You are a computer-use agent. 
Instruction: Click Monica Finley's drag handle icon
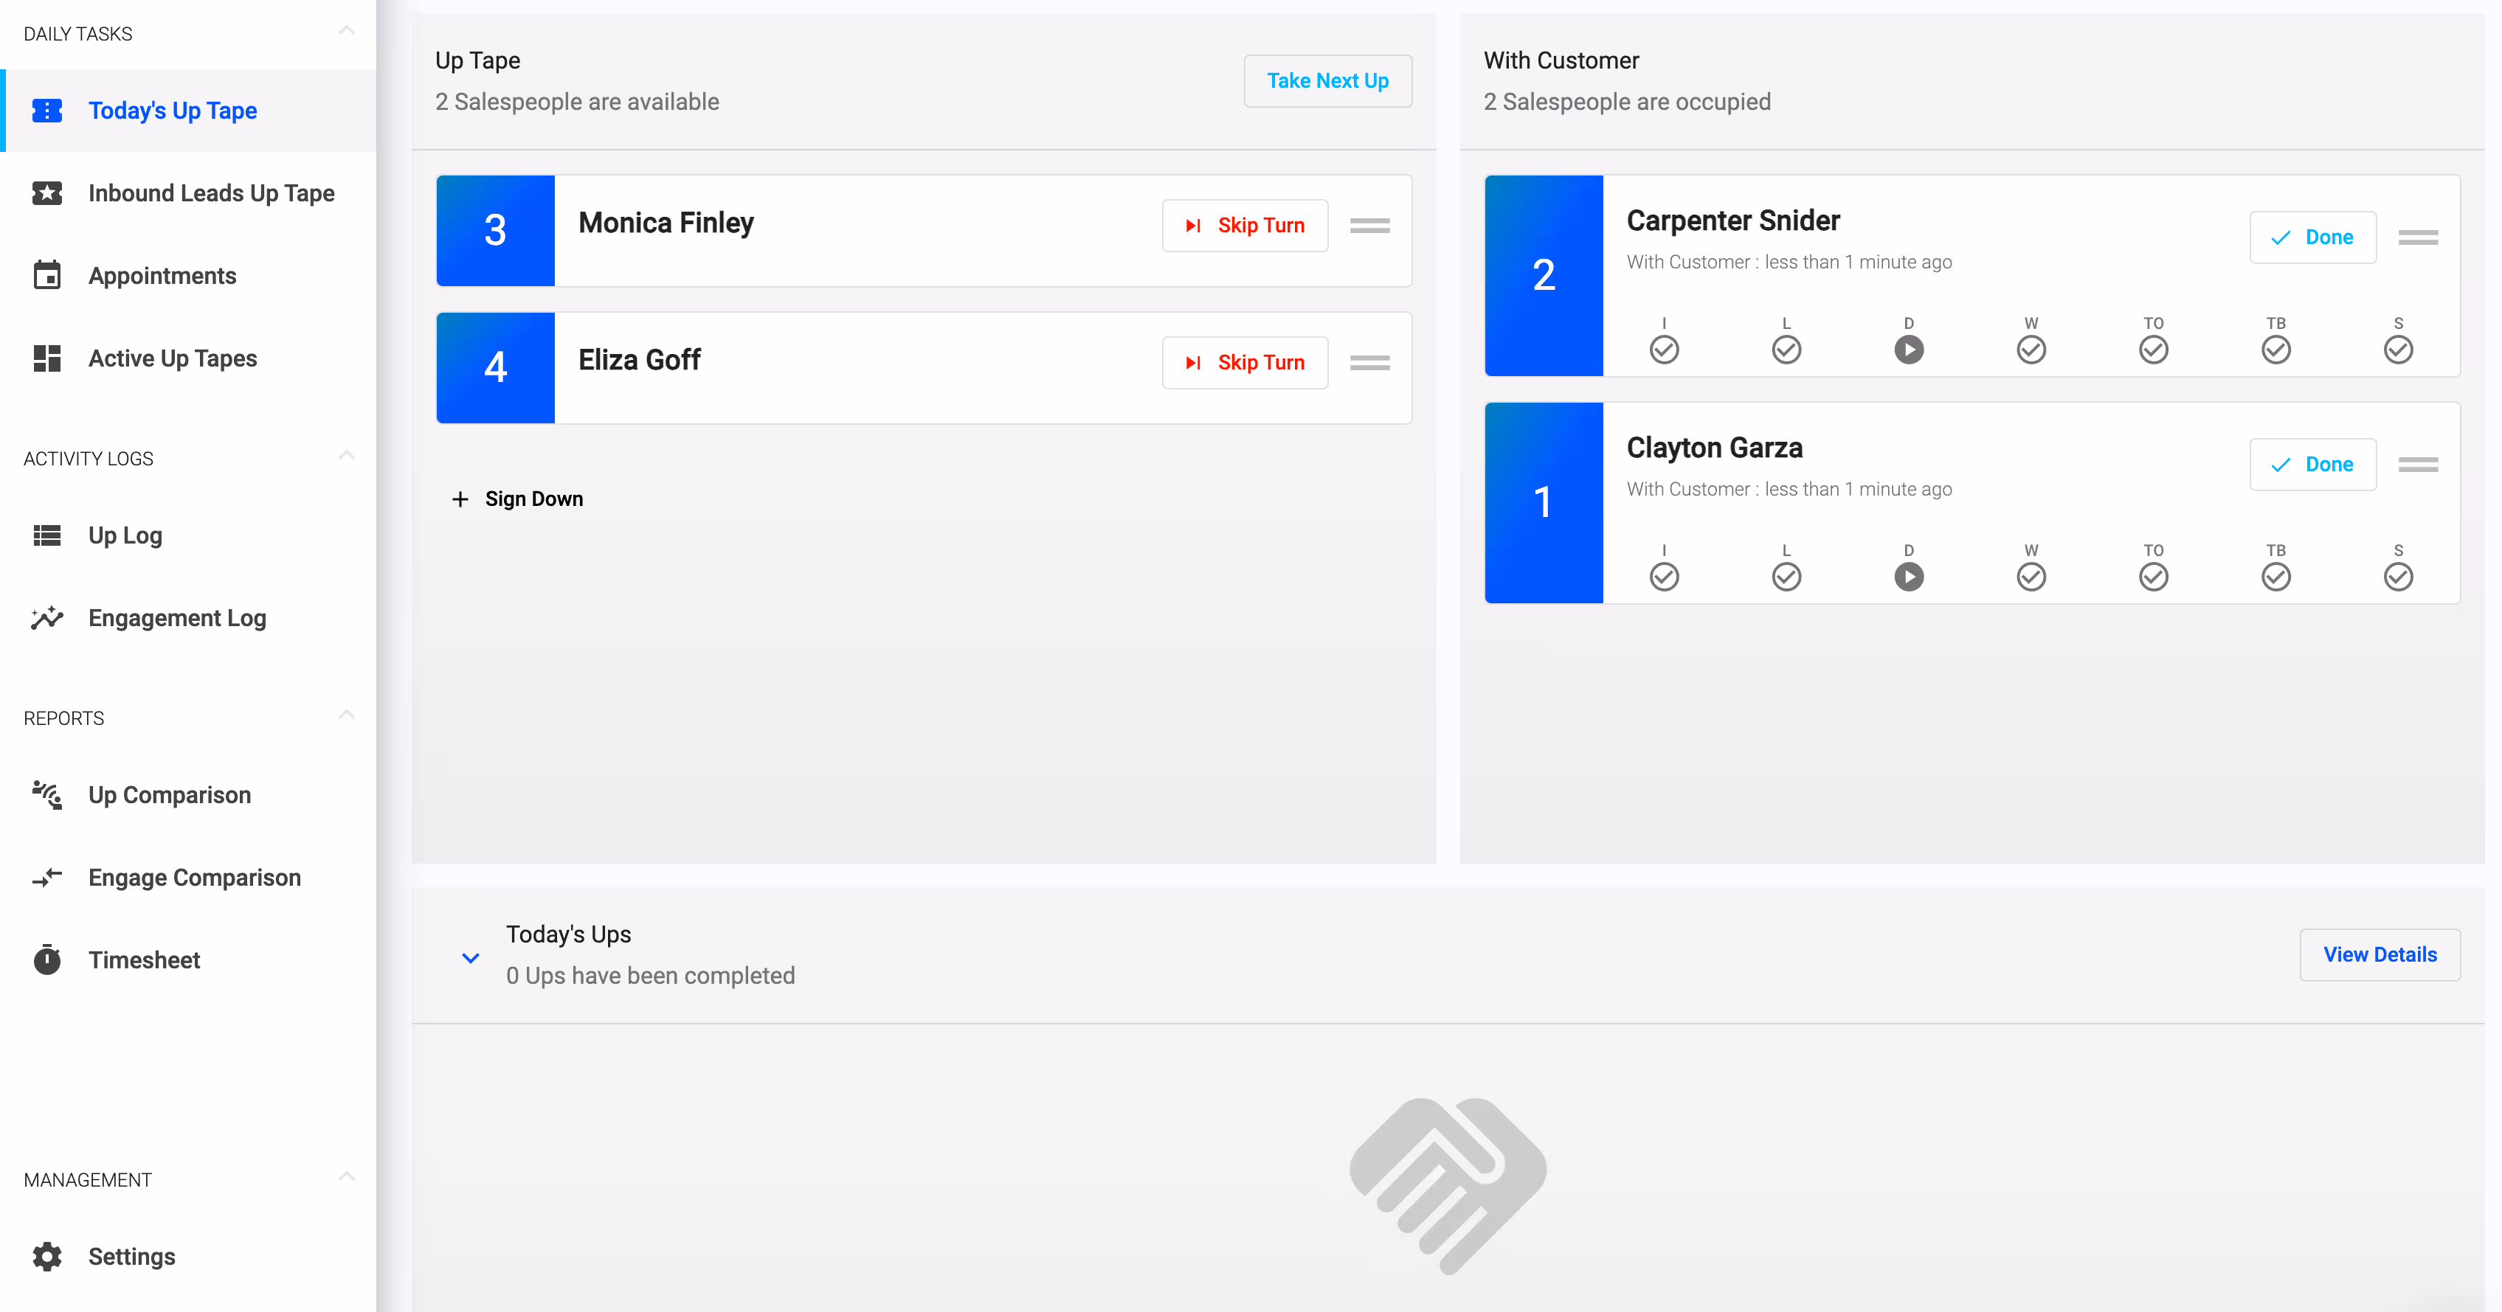(1369, 225)
